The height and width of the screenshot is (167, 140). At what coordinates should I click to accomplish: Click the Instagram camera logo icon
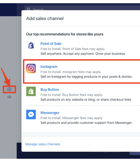31,68
